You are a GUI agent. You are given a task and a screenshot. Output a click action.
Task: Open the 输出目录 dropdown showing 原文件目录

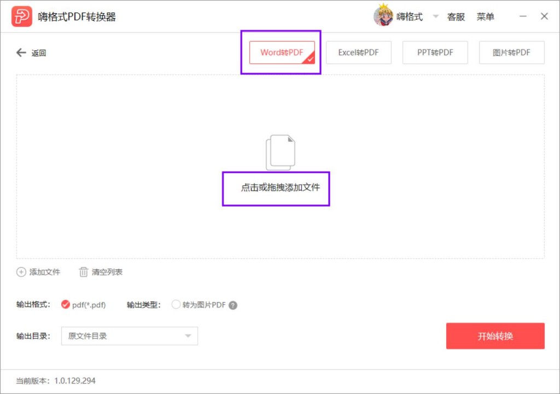click(x=129, y=336)
